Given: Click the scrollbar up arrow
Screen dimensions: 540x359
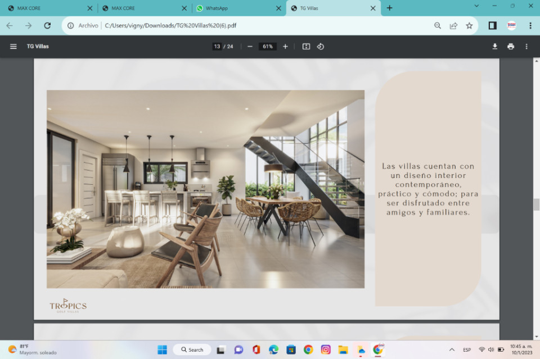Looking at the screenshot, I should click(536, 61).
